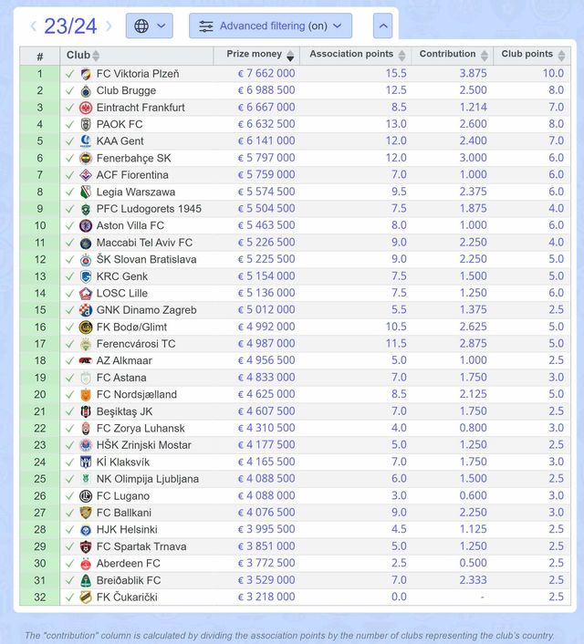
Task: Open FC Viktoria Plzeň club name
Action: (x=138, y=74)
